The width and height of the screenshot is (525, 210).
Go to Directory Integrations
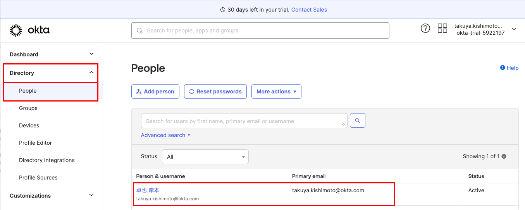point(46,160)
